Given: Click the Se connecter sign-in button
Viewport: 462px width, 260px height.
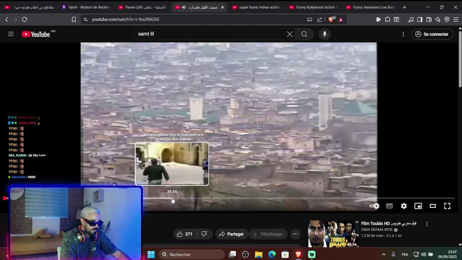Looking at the screenshot, I should pyautogui.click(x=432, y=34).
